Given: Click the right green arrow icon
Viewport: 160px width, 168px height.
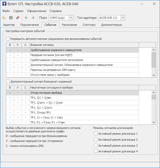Looking at the screenshot, I should pos(33,18).
